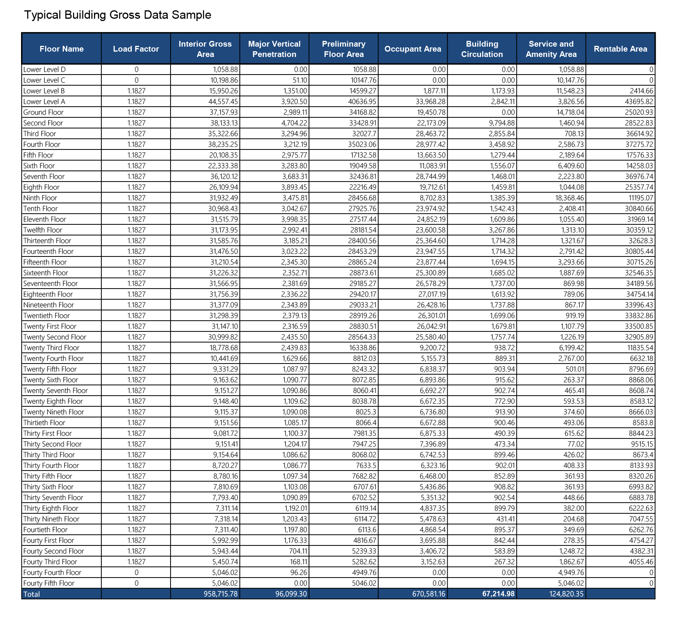Select the 'Second Floor' row label
This screenshot has height=620, width=679.
point(43,123)
